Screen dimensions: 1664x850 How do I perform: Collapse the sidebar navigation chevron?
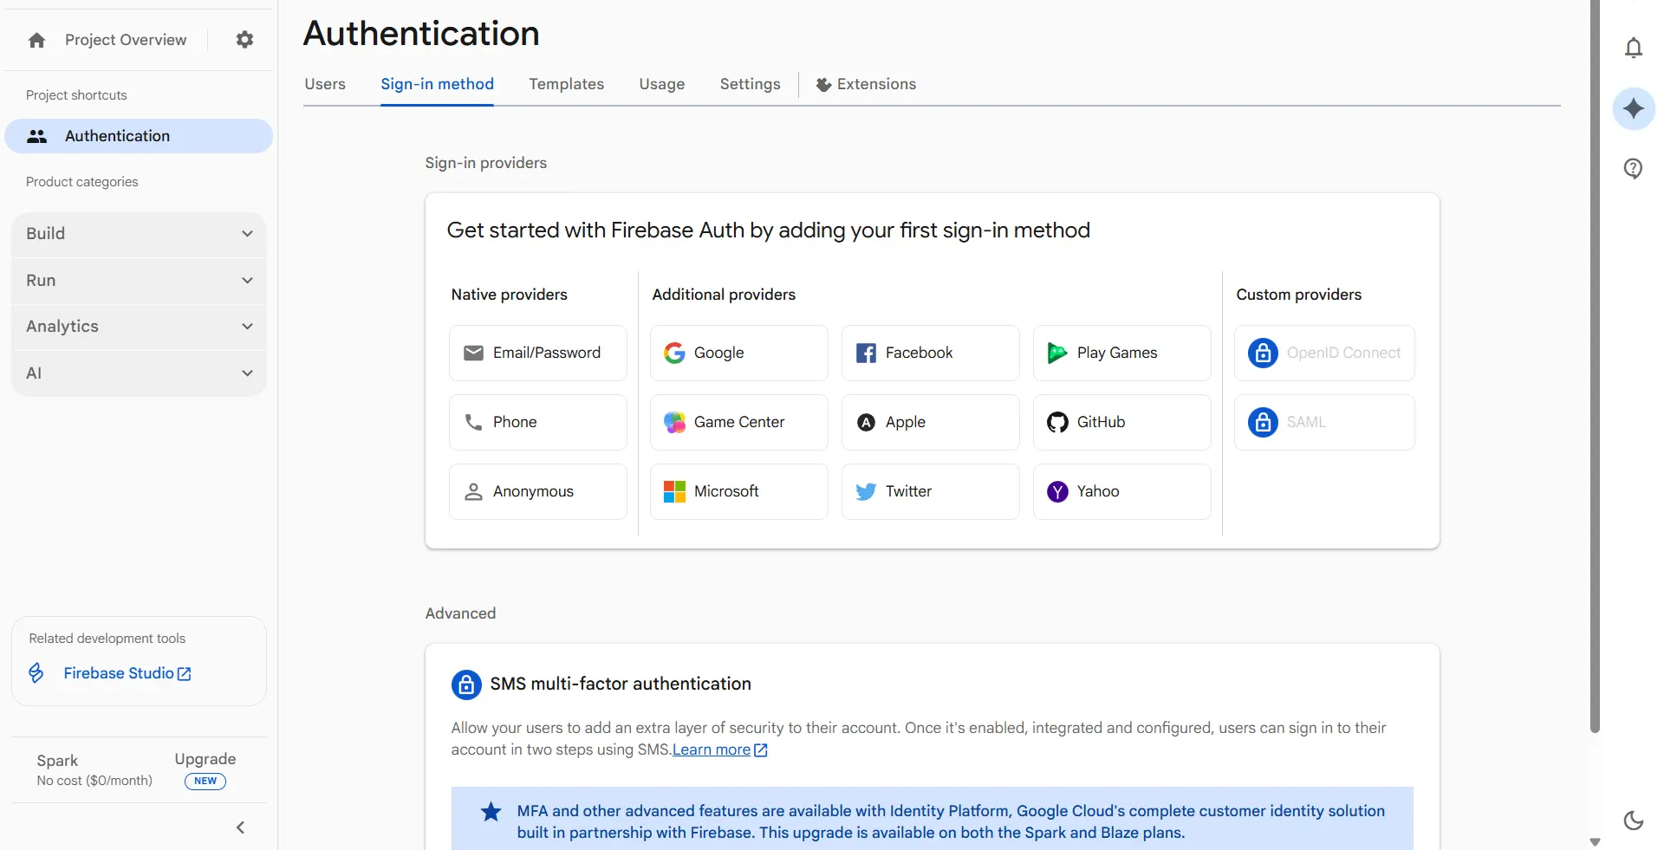(241, 827)
